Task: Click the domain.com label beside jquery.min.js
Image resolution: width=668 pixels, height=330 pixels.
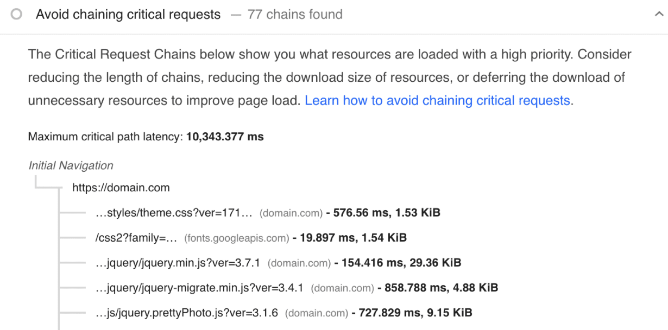Action: (299, 263)
